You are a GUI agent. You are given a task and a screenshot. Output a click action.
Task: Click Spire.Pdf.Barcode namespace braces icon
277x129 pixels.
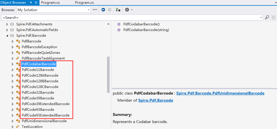pyautogui.click(x=12, y=36)
